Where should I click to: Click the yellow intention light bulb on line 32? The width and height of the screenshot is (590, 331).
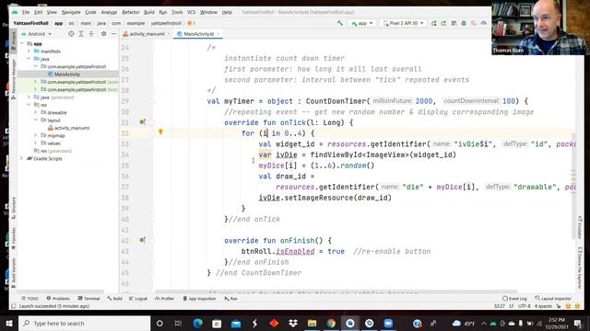click(160, 132)
